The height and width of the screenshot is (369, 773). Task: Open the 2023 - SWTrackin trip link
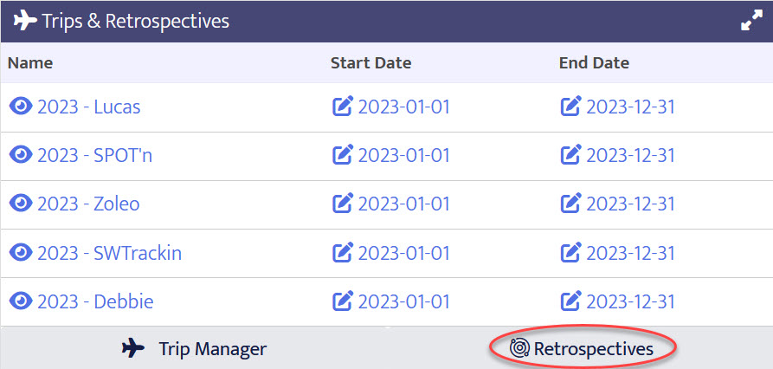pyautogui.click(x=109, y=253)
